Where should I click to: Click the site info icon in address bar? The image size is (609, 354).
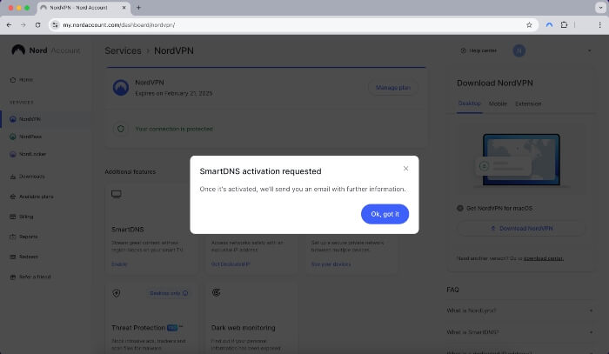[55, 25]
